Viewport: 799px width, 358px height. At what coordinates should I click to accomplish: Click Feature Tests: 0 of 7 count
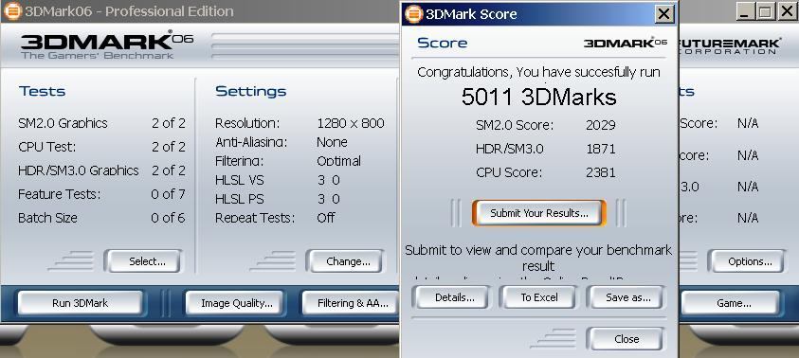[168, 194]
